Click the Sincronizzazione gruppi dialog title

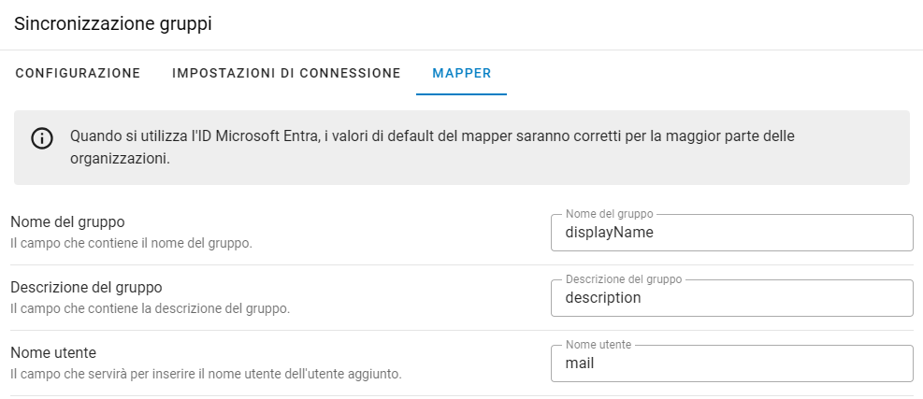pos(113,24)
